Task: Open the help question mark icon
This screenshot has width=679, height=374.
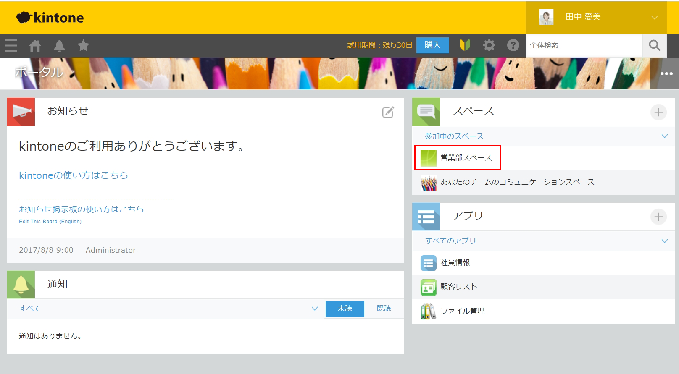Action: click(x=513, y=45)
